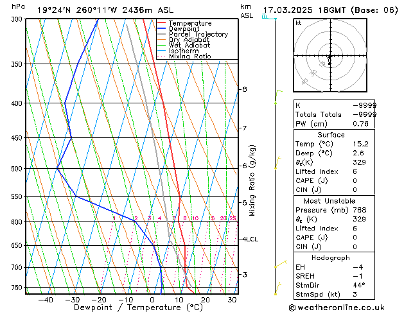
Task: Click the wind barb at 300 hPa
Action: [x=270, y=17]
